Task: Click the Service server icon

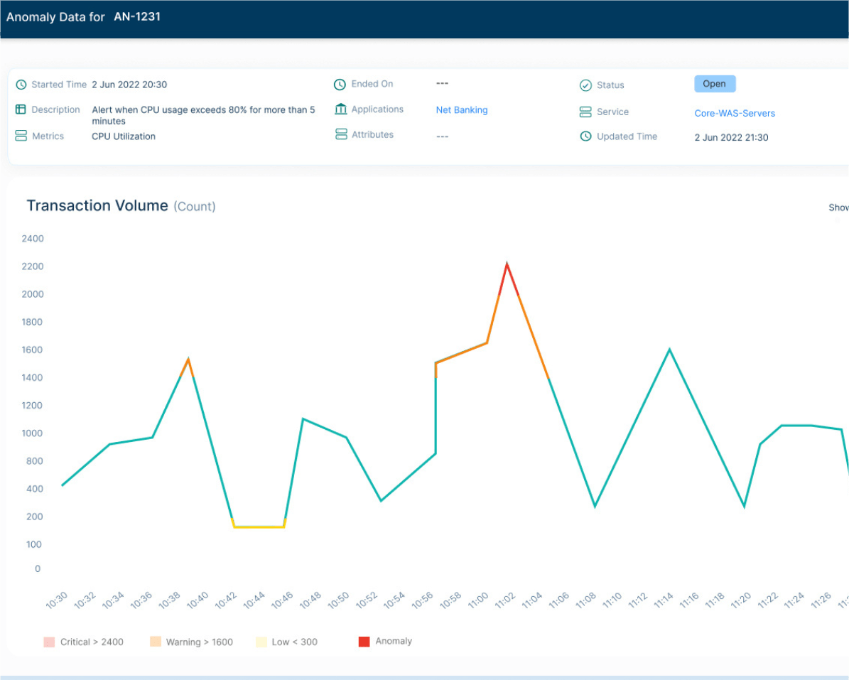Action: [585, 112]
